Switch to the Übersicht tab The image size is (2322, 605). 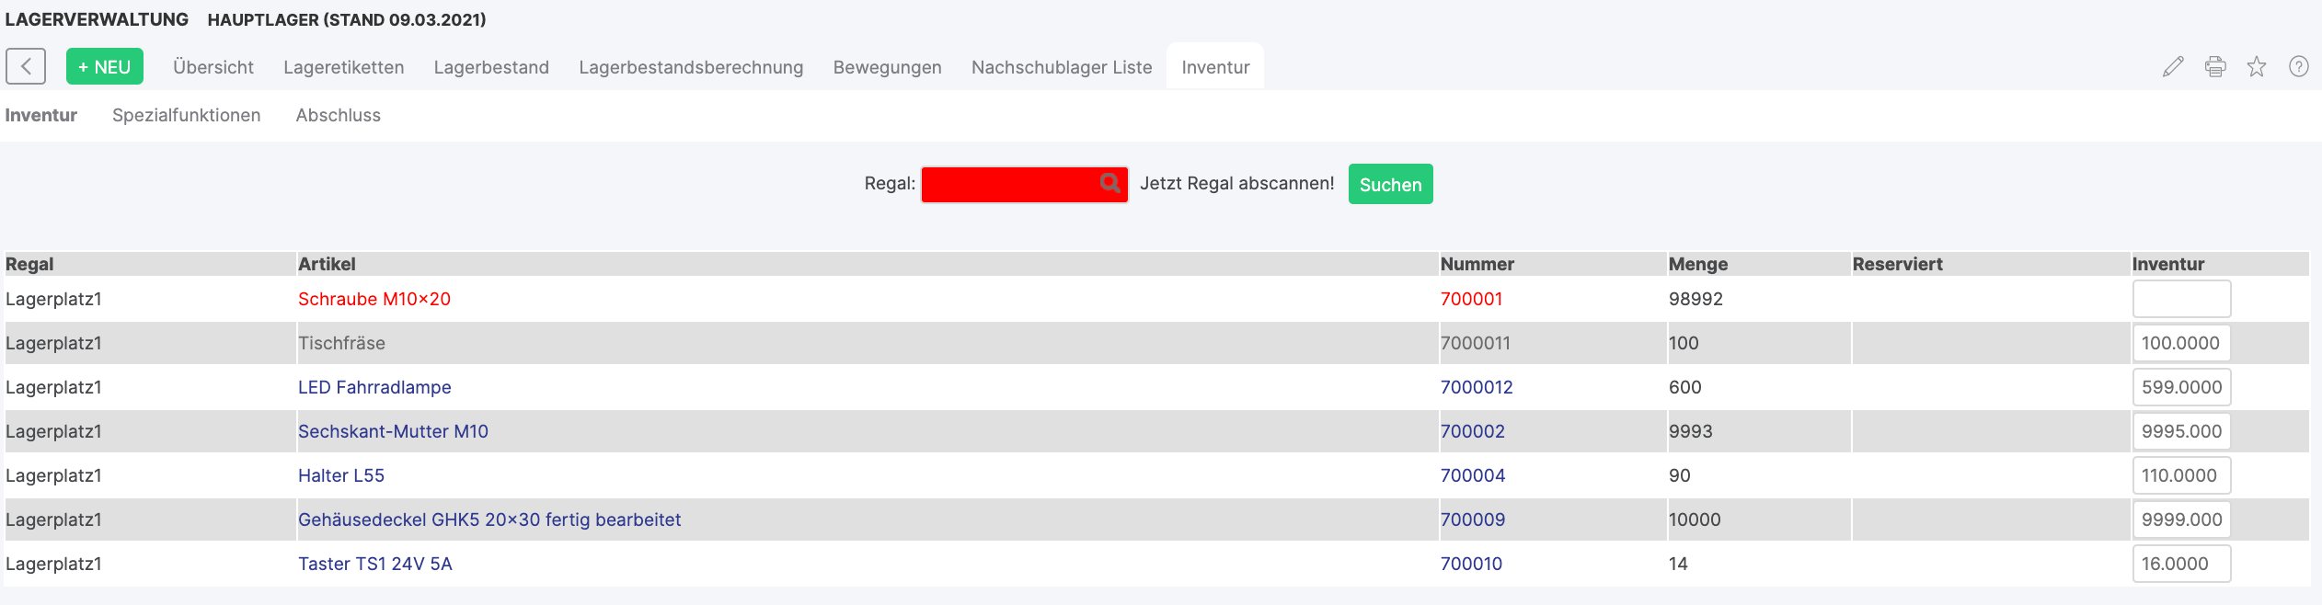213,67
